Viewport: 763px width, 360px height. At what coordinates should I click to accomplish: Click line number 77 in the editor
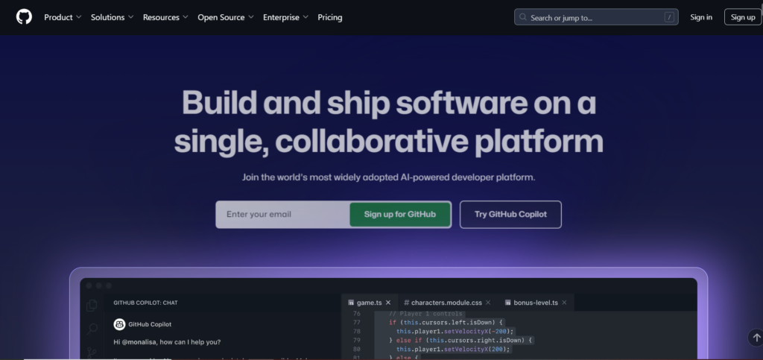(x=357, y=323)
